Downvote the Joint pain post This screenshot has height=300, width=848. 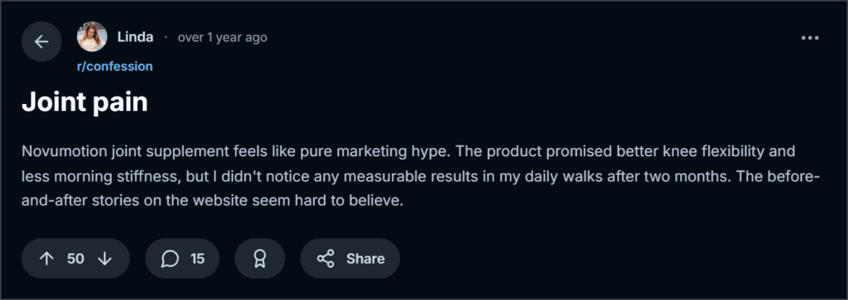104,259
